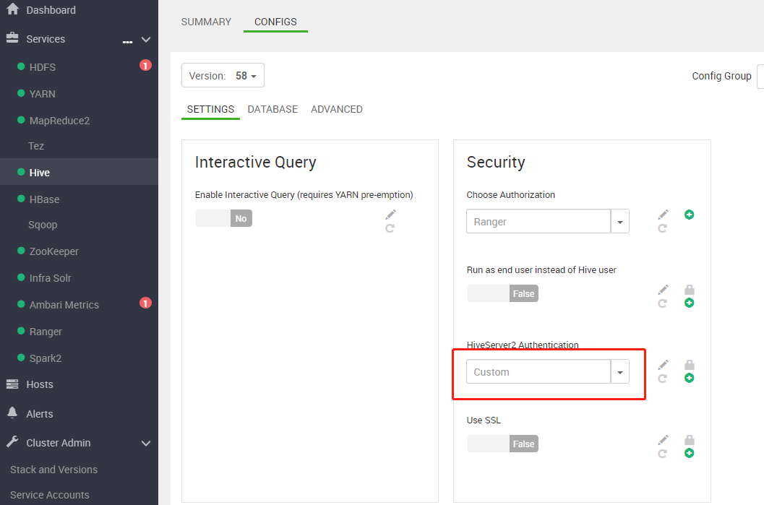Open the HDFS alert badge
This screenshot has height=505, width=764.
click(145, 65)
